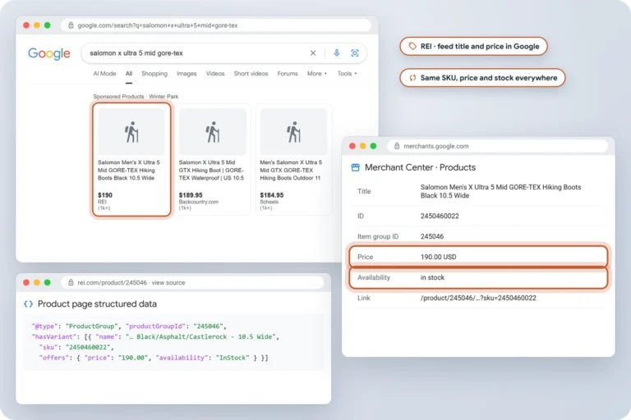Click lock icon in Google address bar
This screenshot has width=631, height=420.
[x=71, y=25]
